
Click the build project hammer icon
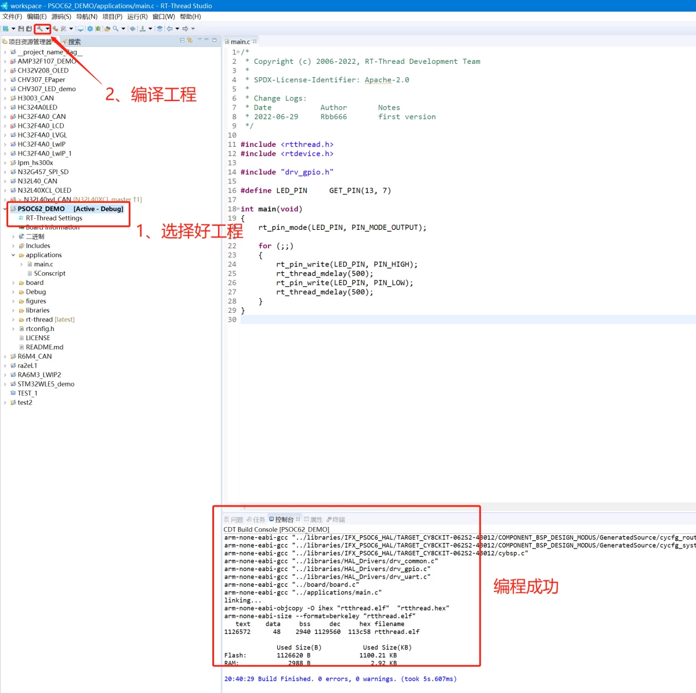40,28
